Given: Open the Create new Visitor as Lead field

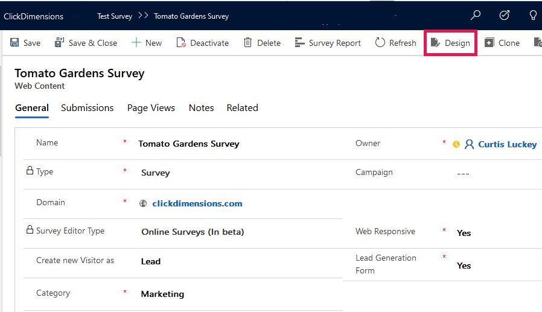Looking at the screenshot, I should [151, 261].
